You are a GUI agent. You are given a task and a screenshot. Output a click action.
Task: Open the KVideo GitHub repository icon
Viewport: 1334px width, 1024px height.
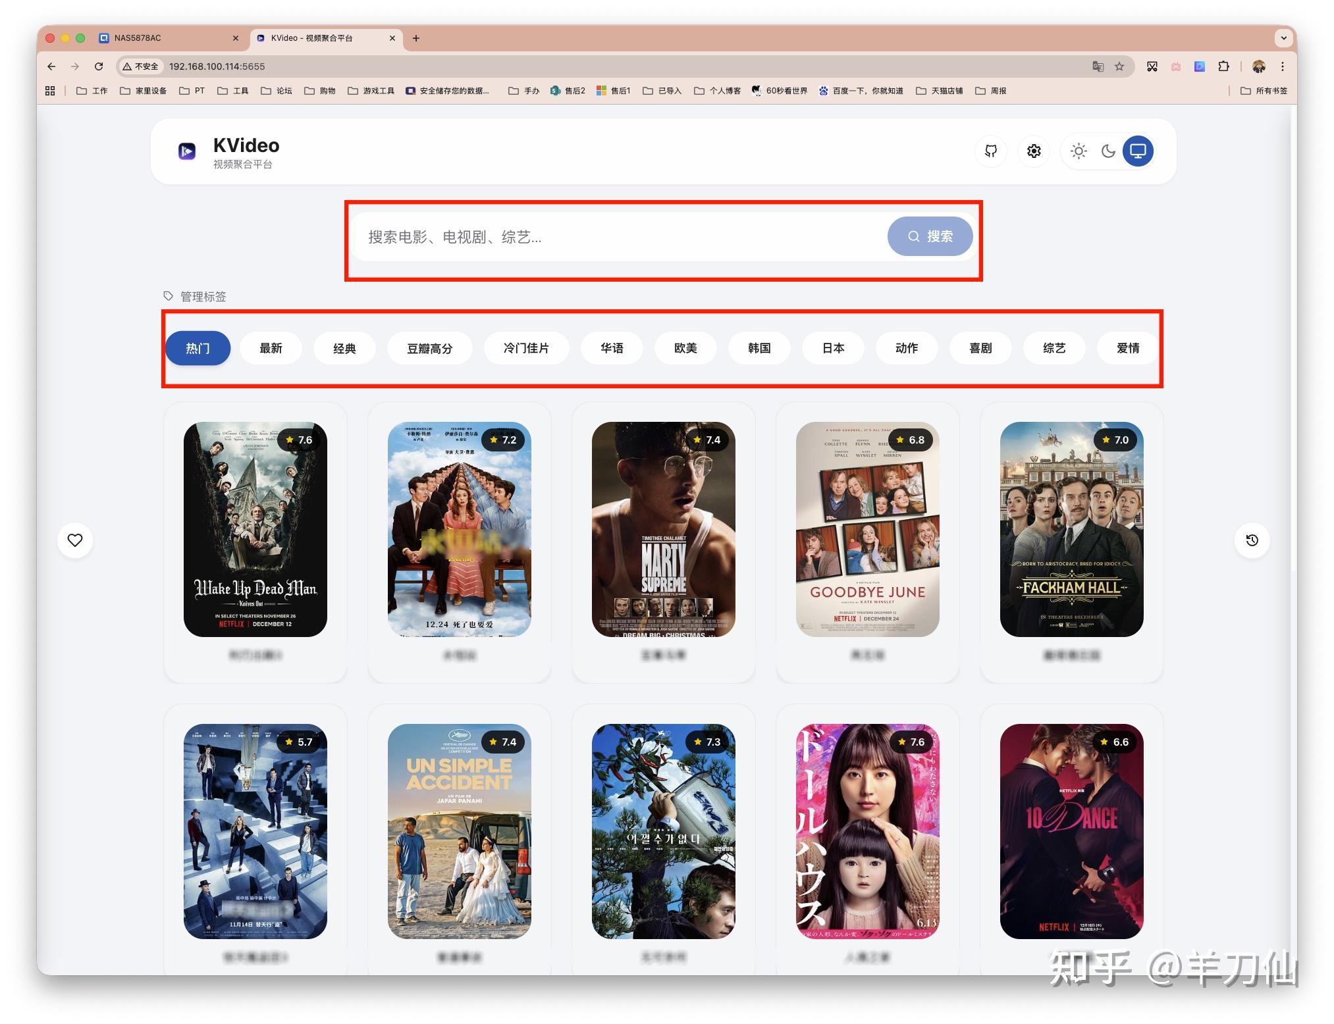click(991, 151)
